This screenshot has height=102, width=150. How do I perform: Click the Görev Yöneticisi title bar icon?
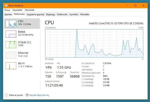6,5
